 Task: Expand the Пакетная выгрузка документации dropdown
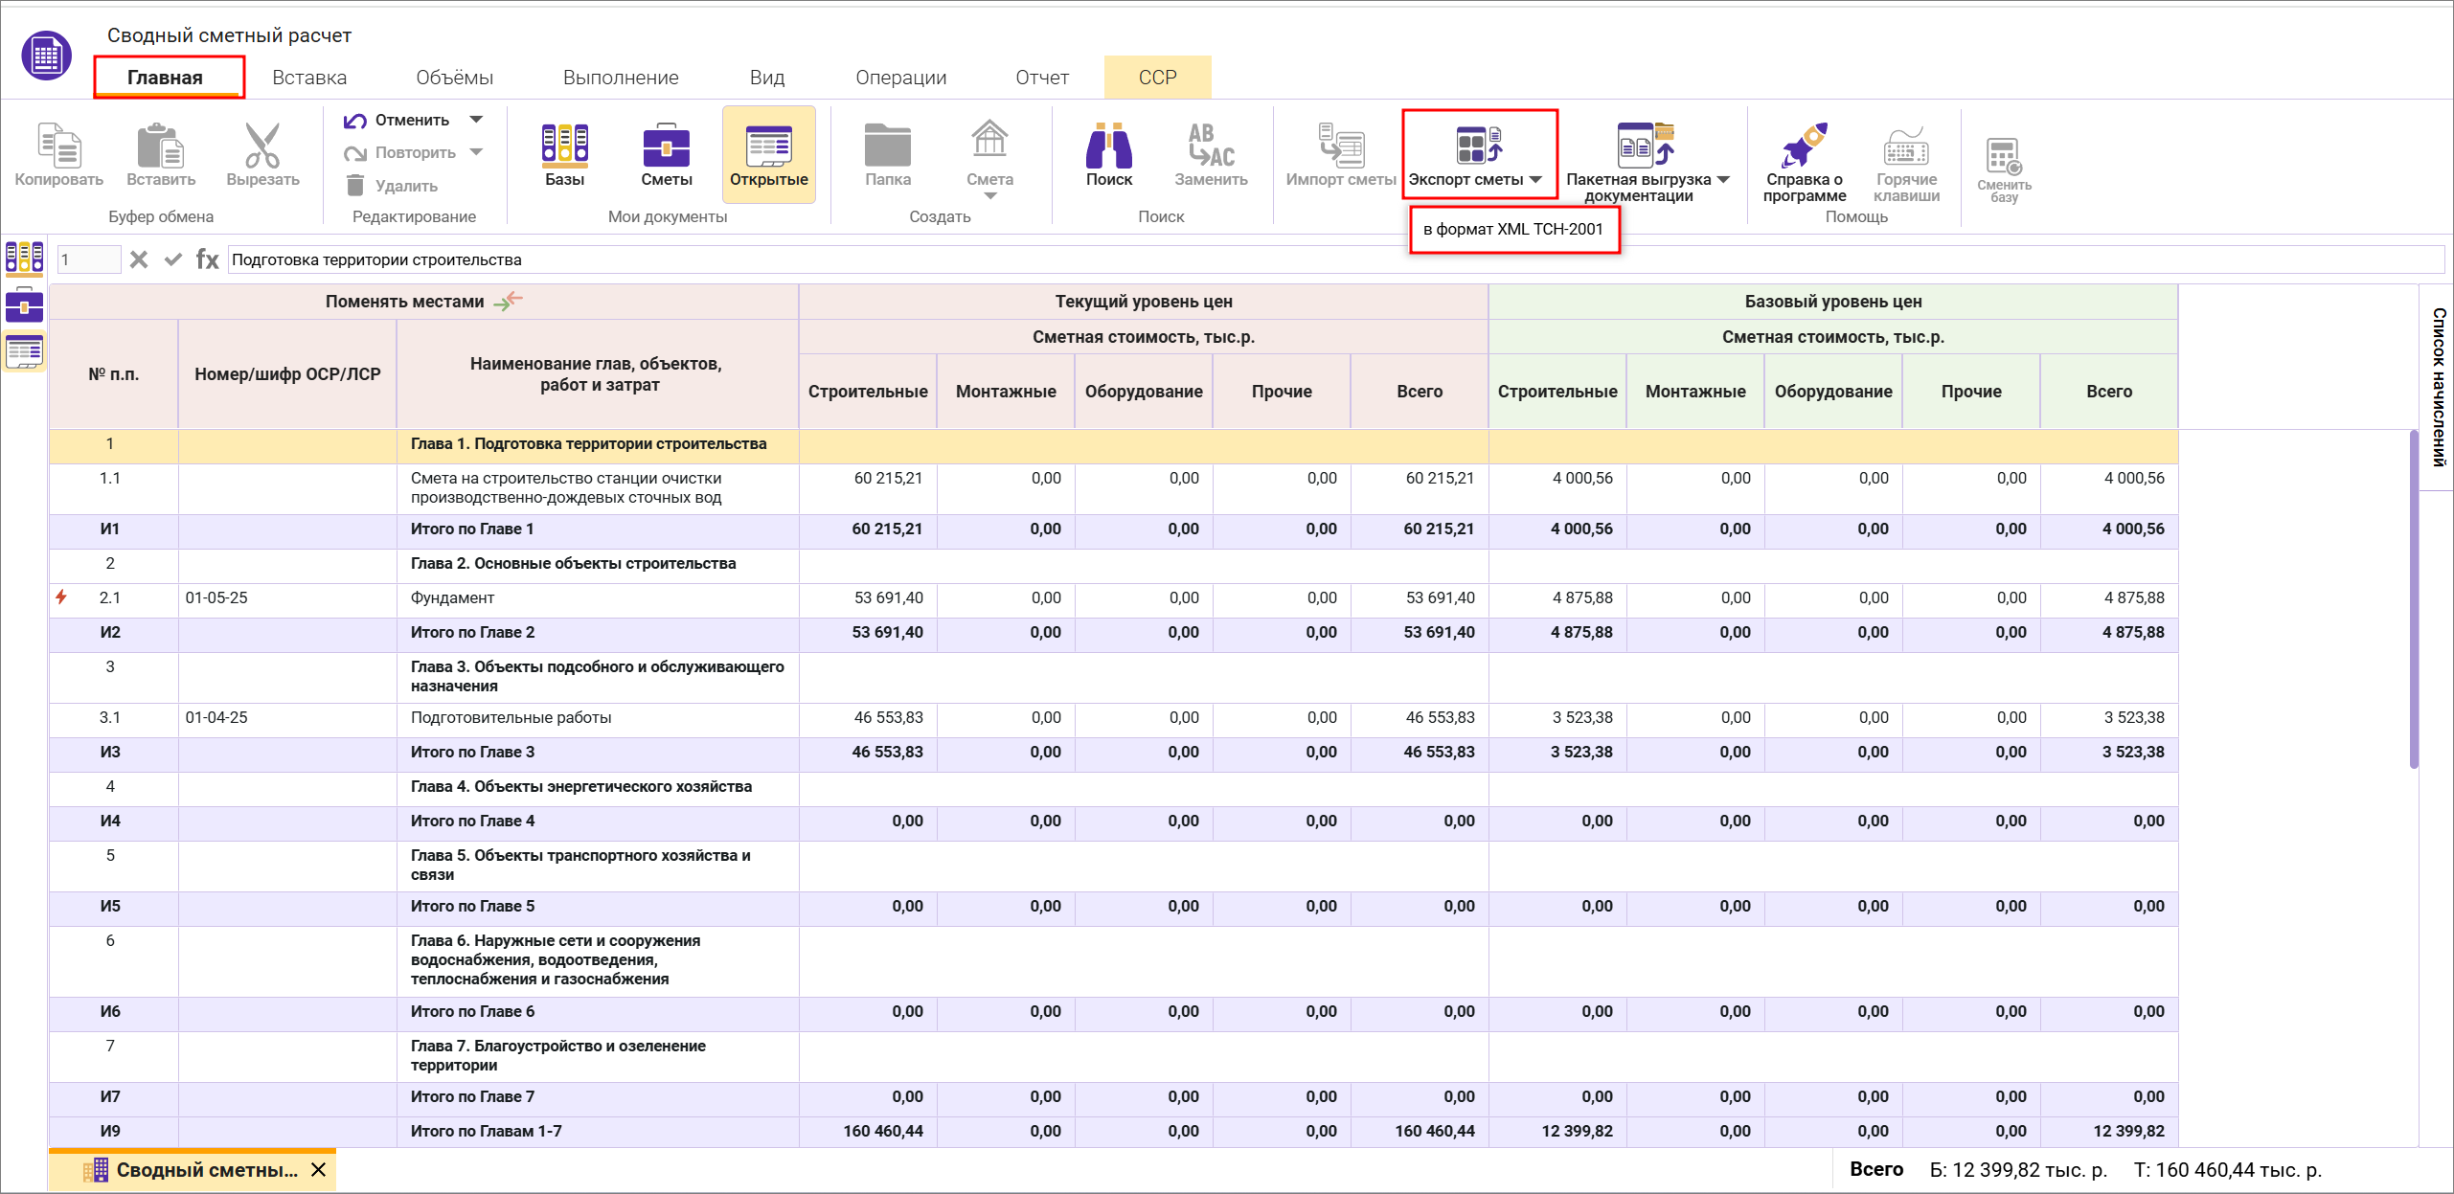pos(1723,180)
